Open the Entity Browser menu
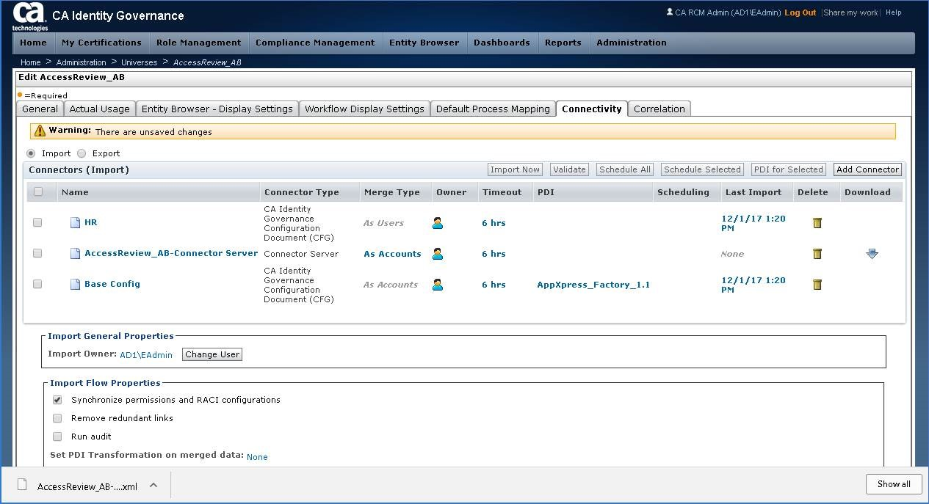This screenshot has width=929, height=504. pyautogui.click(x=424, y=43)
